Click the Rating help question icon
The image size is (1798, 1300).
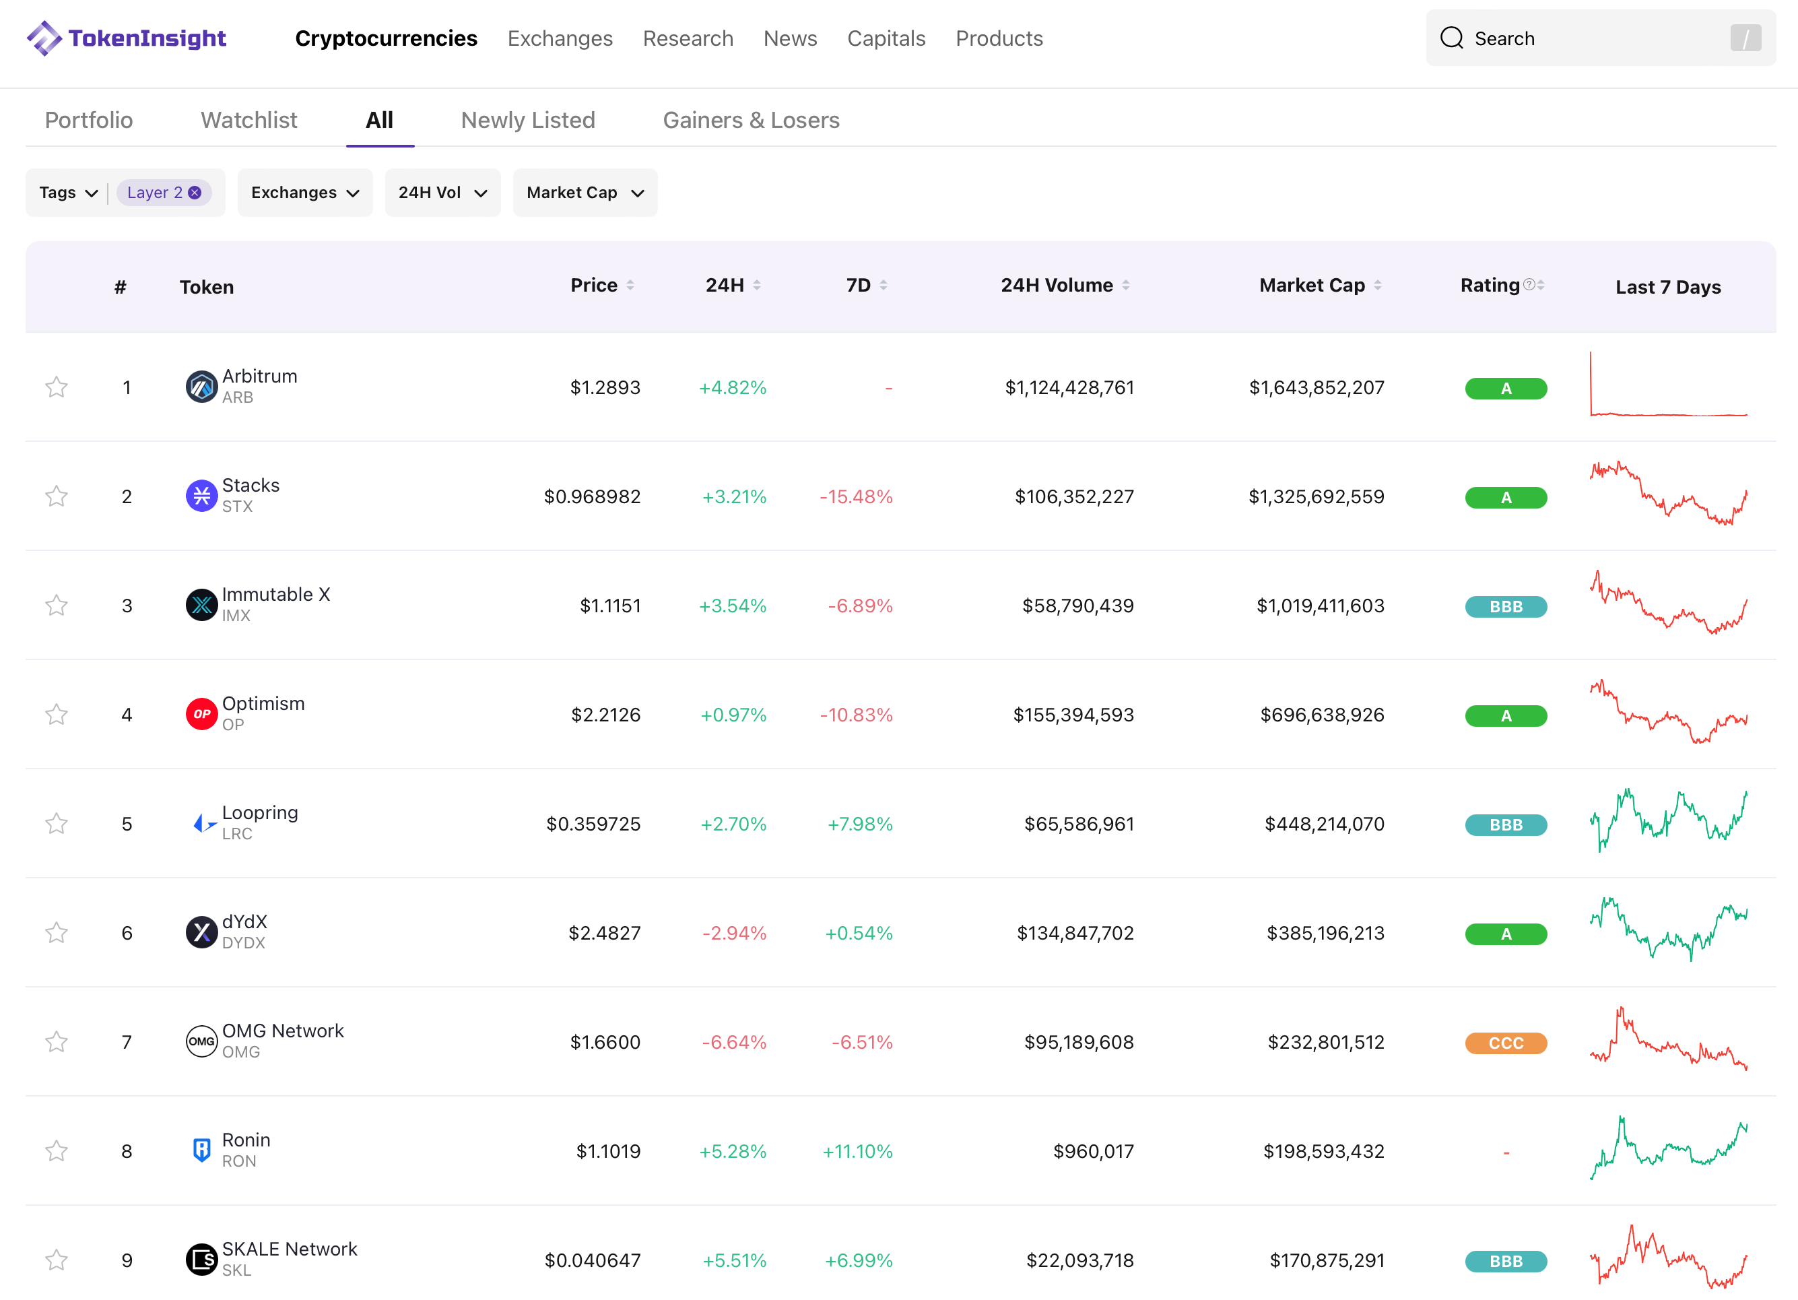click(x=1529, y=285)
